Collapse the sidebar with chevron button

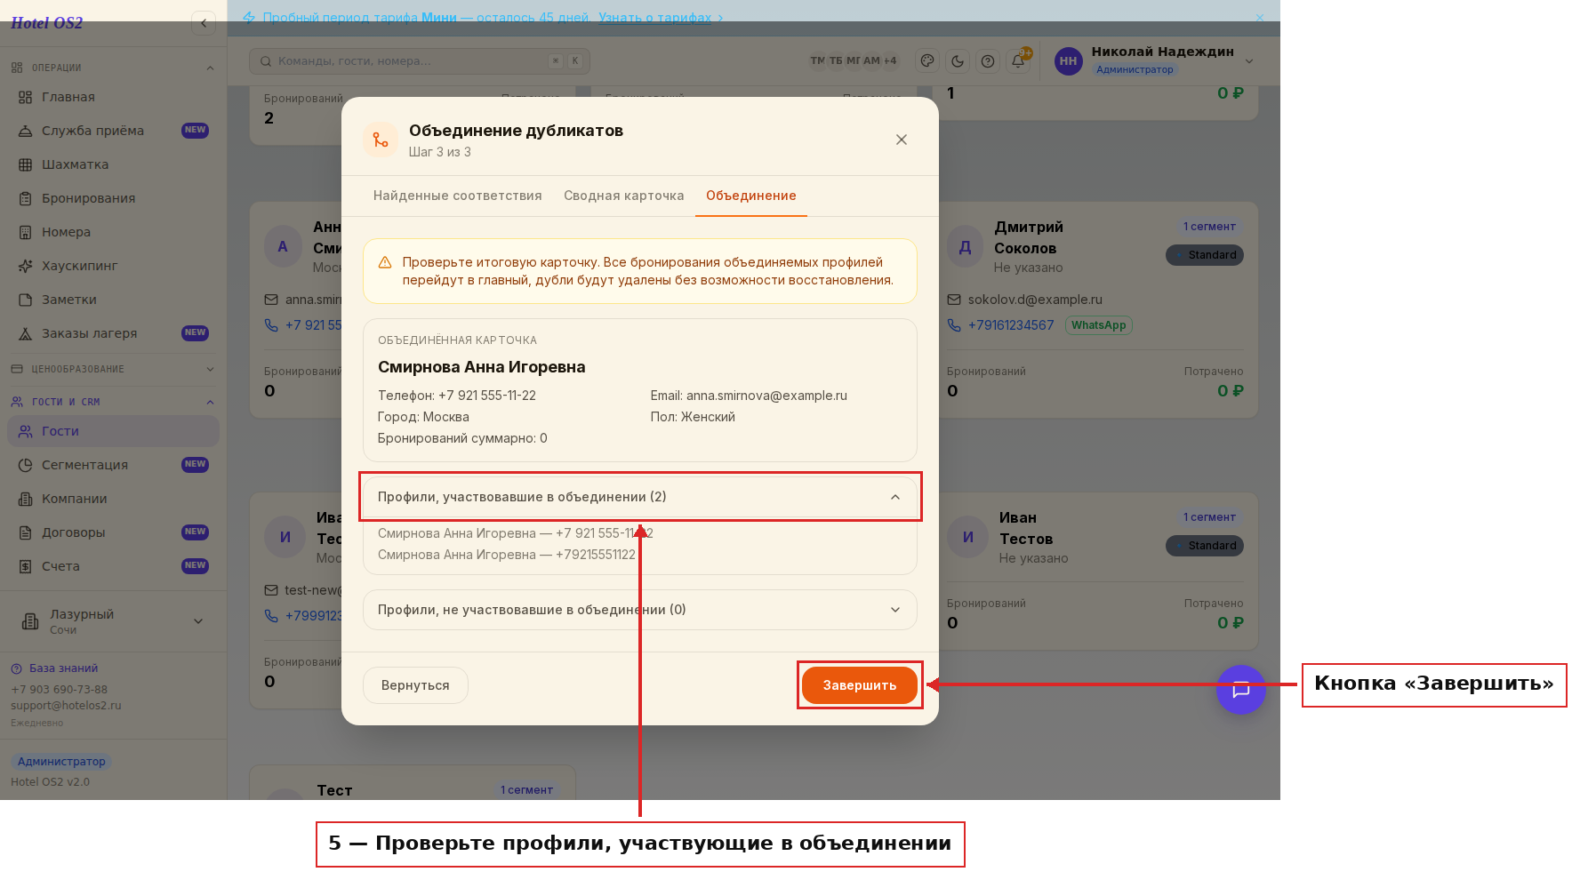pos(204,23)
